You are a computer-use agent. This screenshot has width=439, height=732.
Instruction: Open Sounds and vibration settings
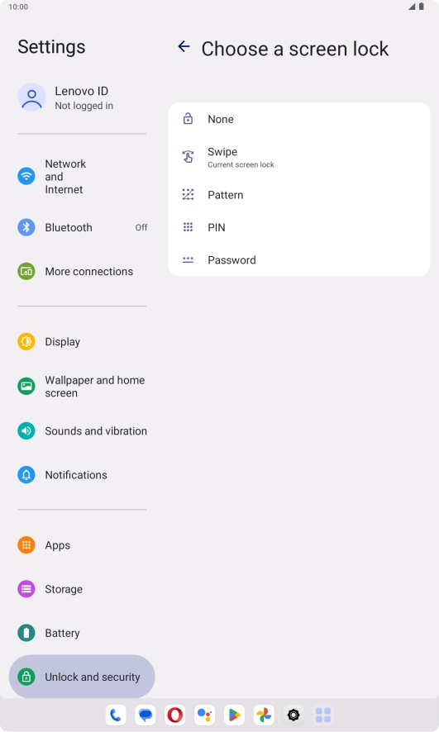(82, 431)
